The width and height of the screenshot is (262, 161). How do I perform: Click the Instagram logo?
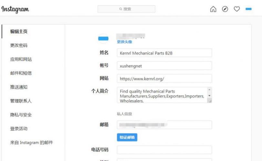[x=15, y=9]
